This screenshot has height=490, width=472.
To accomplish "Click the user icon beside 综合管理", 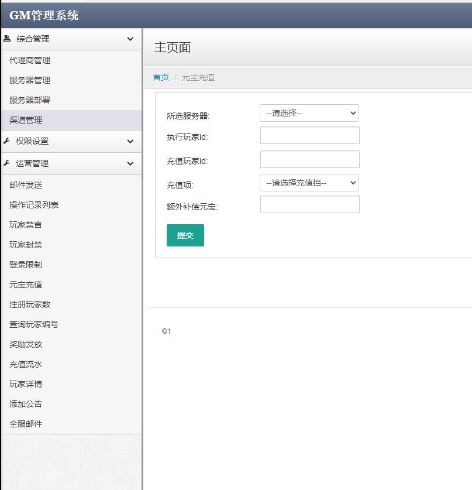I will point(8,39).
